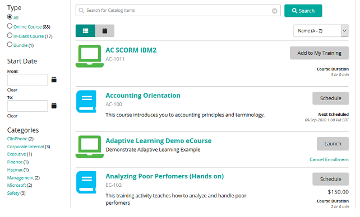Image resolution: width=360 pixels, height=217 pixels.
Task: Filter by Corporate Internal category
Action: point(25,147)
